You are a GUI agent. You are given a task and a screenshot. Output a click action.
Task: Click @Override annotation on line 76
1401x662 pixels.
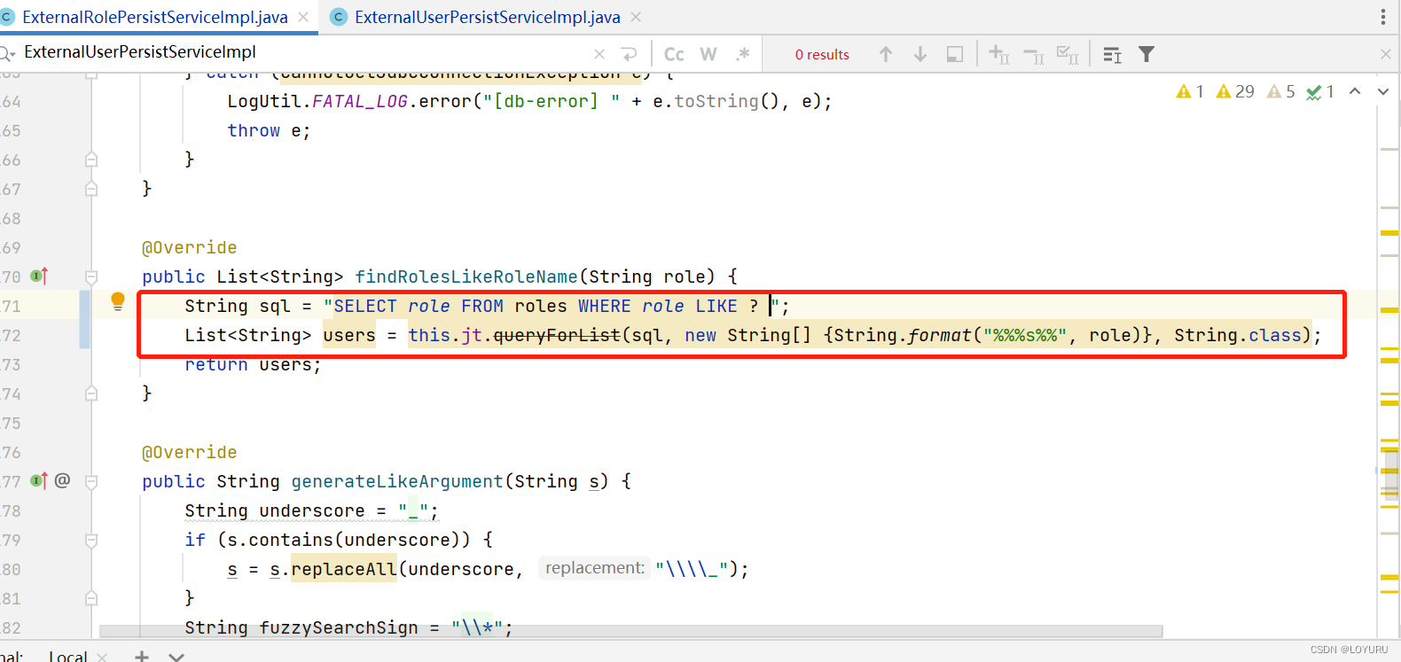coord(190,452)
